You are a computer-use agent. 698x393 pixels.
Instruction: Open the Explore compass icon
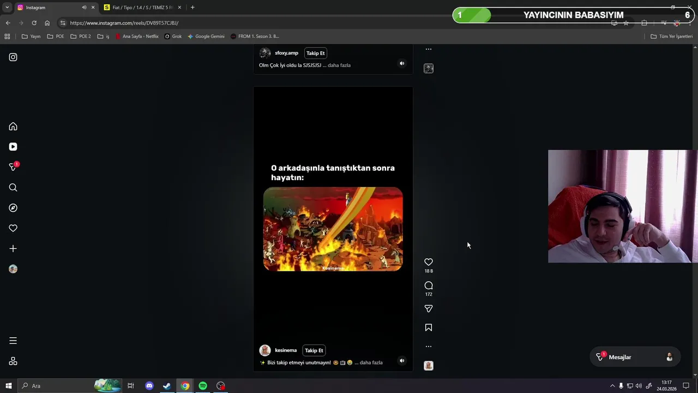pos(13,208)
